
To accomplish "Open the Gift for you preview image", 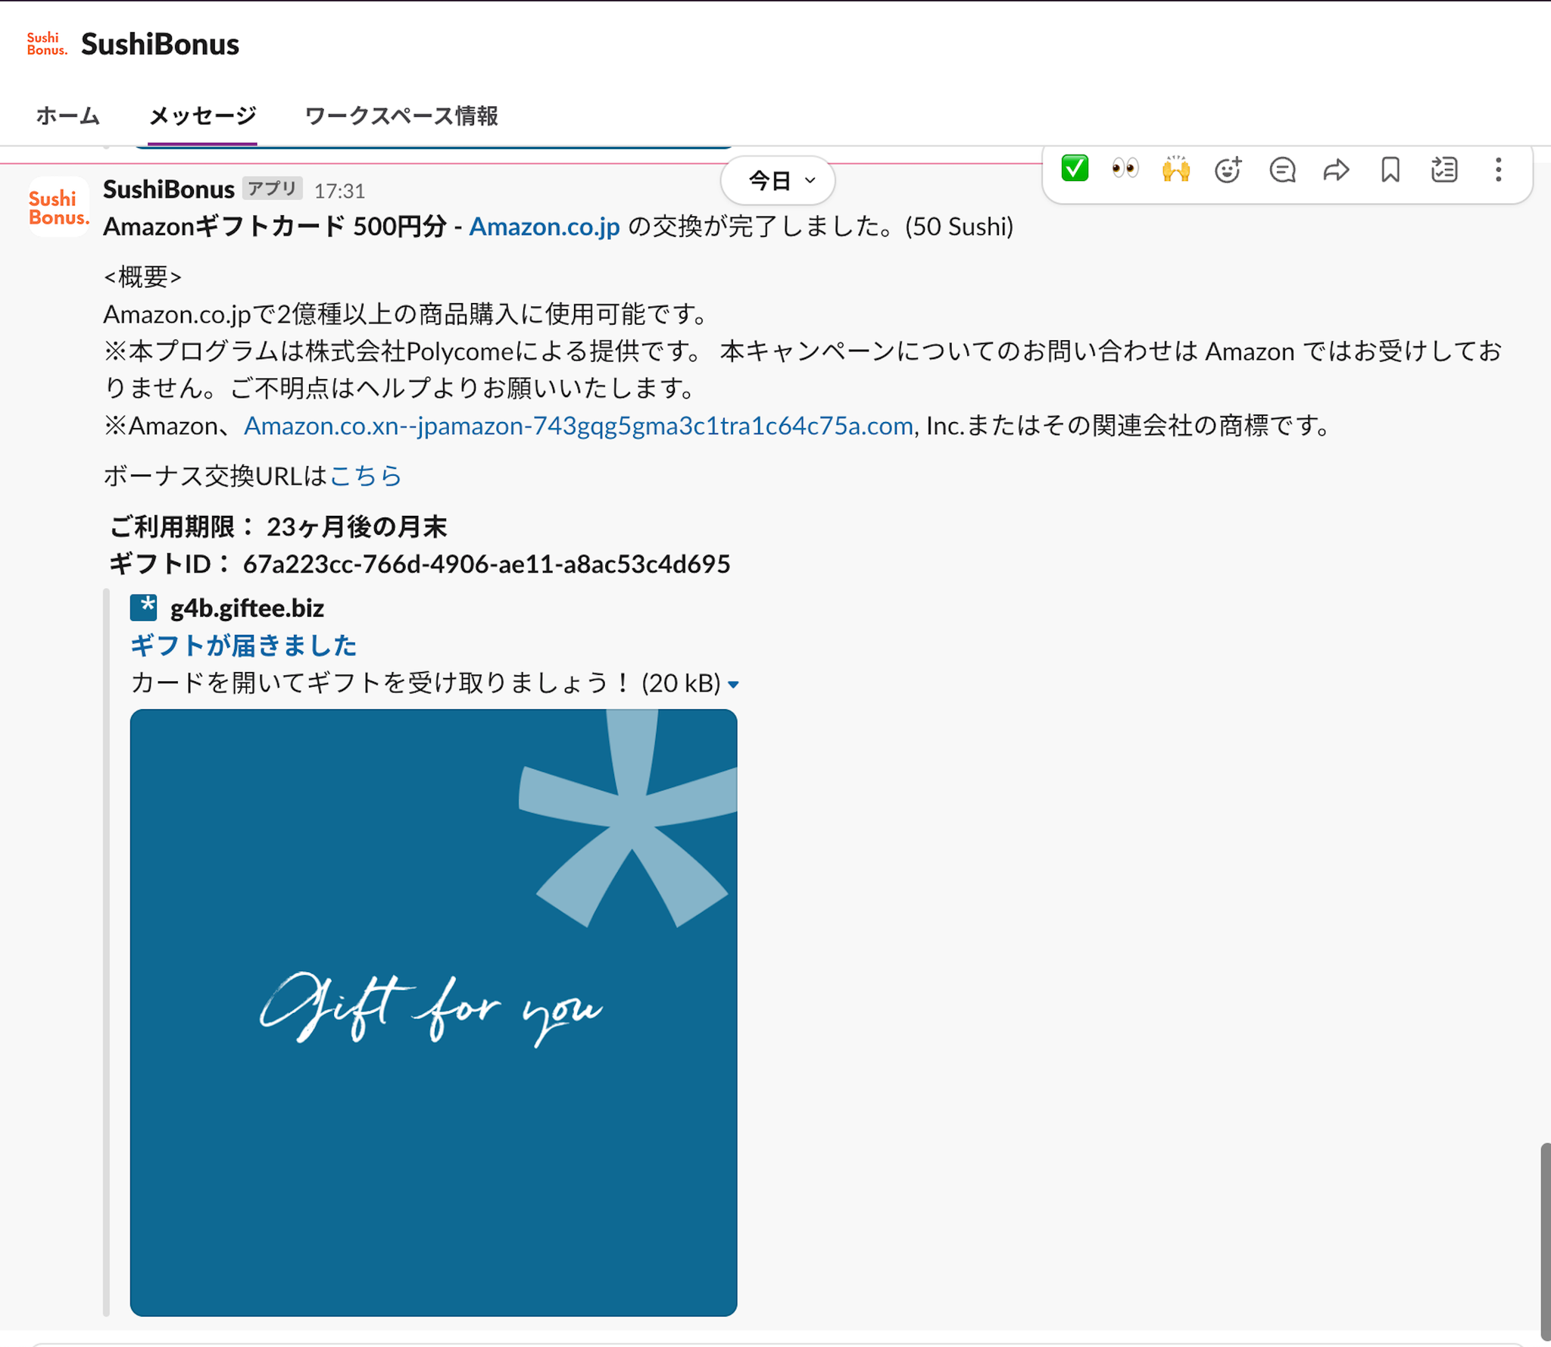I will pyautogui.click(x=433, y=1012).
